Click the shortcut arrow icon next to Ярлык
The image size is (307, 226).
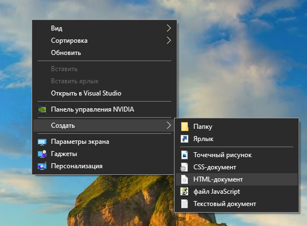click(185, 139)
